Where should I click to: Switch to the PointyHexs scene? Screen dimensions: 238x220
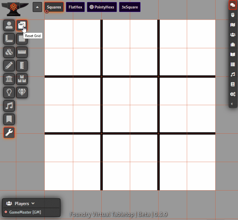102,7
